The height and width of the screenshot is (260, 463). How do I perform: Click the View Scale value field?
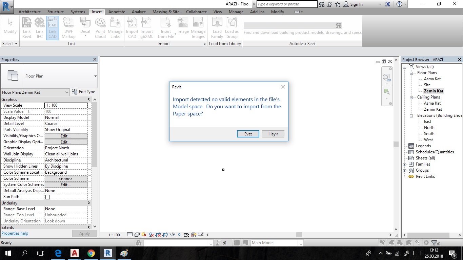point(66,105)
